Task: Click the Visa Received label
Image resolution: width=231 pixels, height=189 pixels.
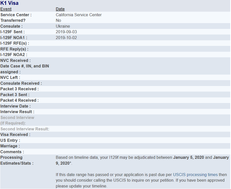Action: coord(15,134)
